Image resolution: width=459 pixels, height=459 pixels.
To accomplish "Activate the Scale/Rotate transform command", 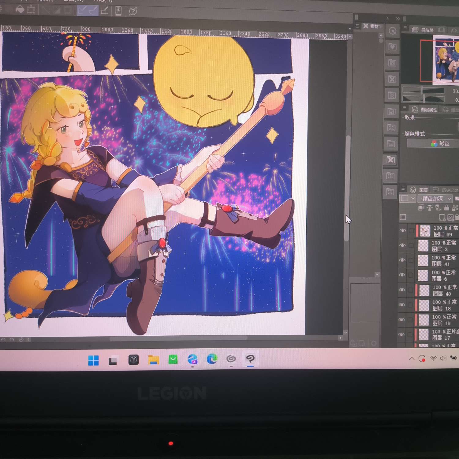I will point(31,10).
